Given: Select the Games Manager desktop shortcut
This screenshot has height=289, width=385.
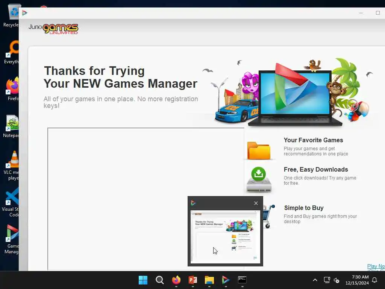Looking at the screenshot, I should [11, 239].
